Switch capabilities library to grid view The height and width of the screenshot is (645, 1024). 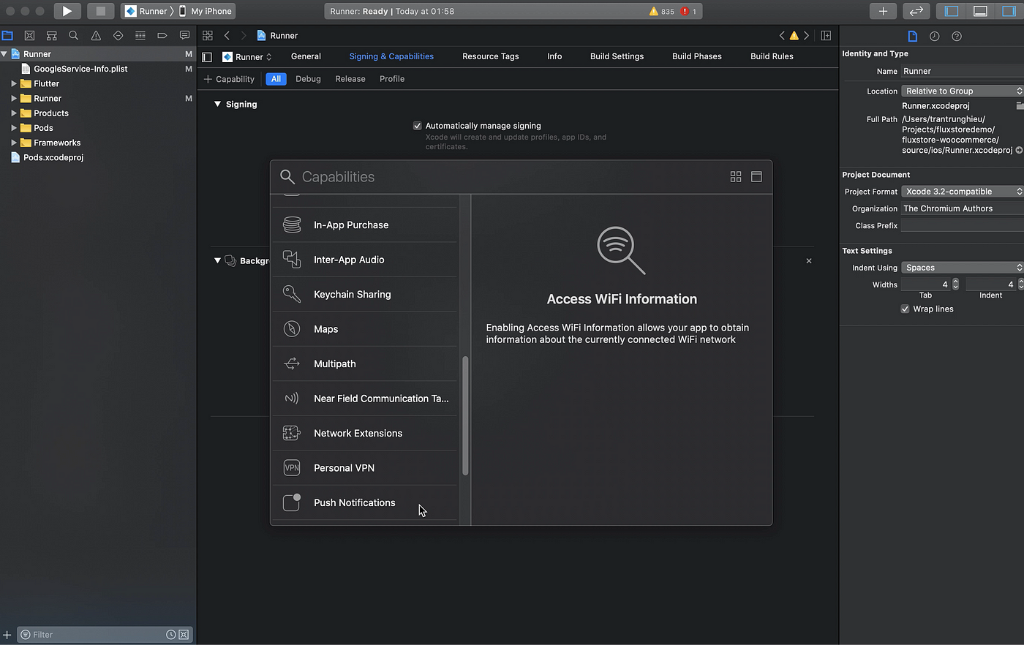736,177
